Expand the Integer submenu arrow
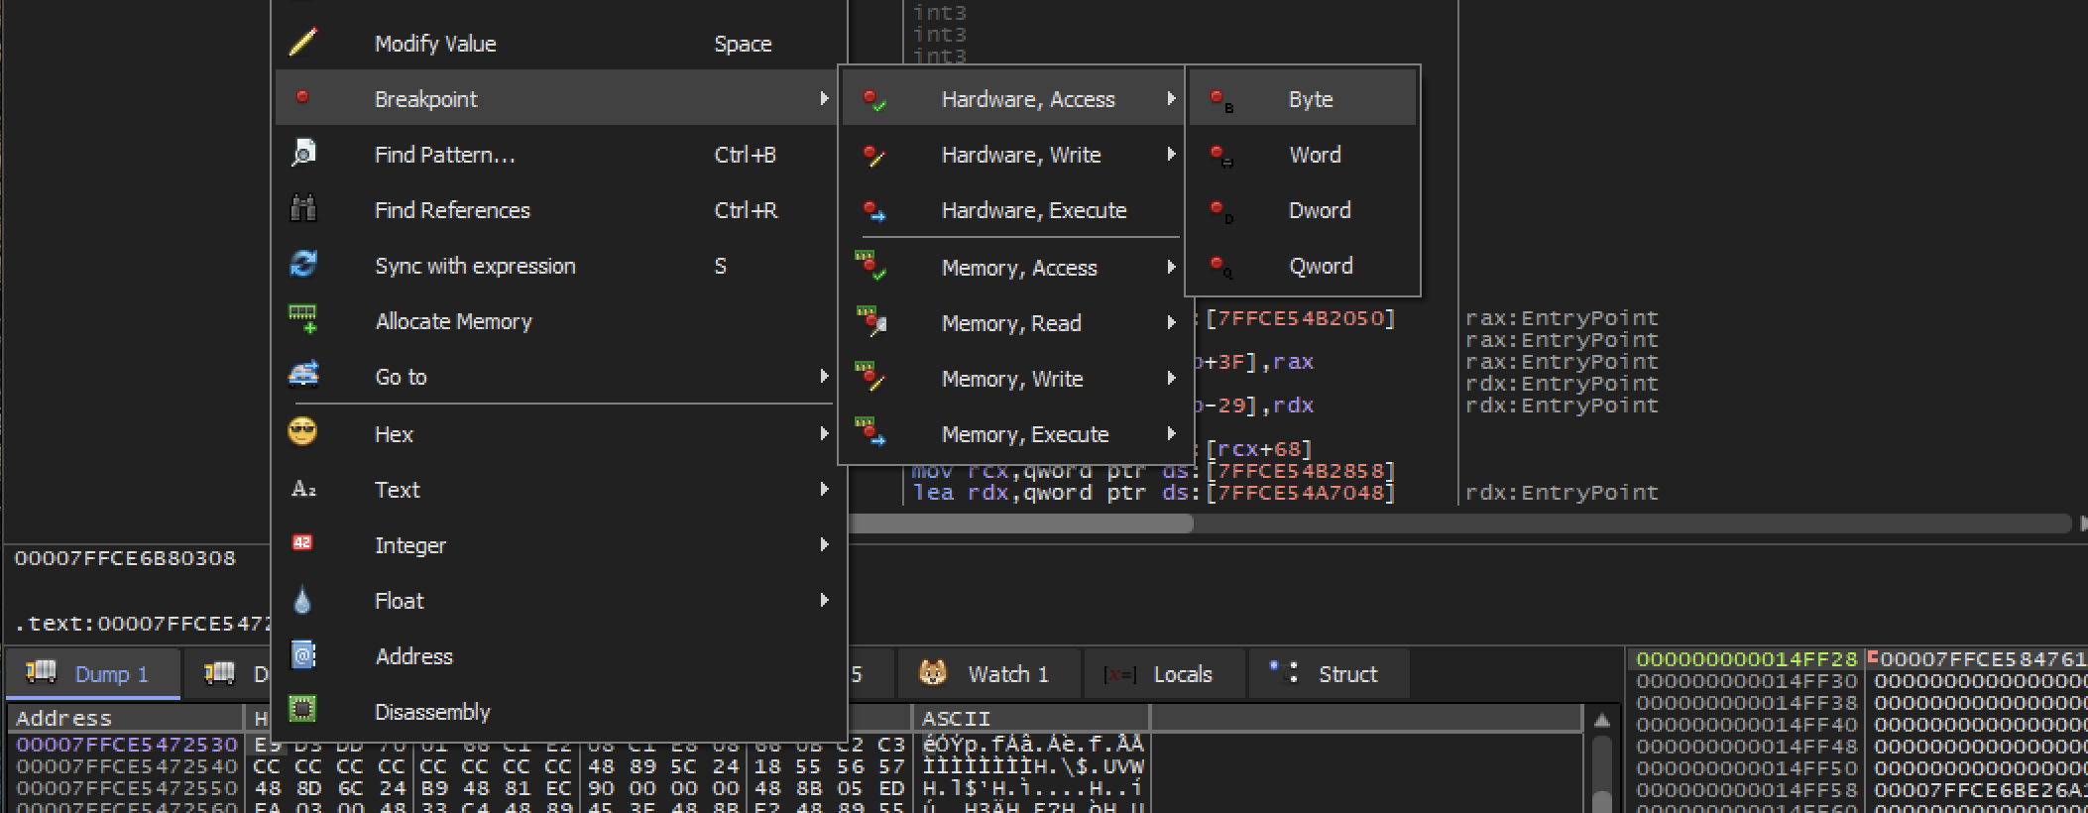This screenshot has height=813, width=2088. 824,544
